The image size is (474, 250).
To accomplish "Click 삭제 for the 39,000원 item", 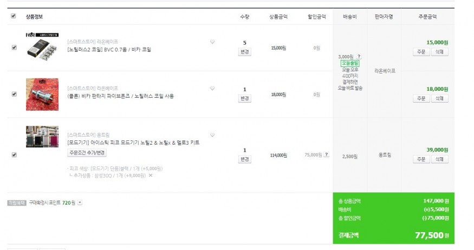I will click(439, 159).
